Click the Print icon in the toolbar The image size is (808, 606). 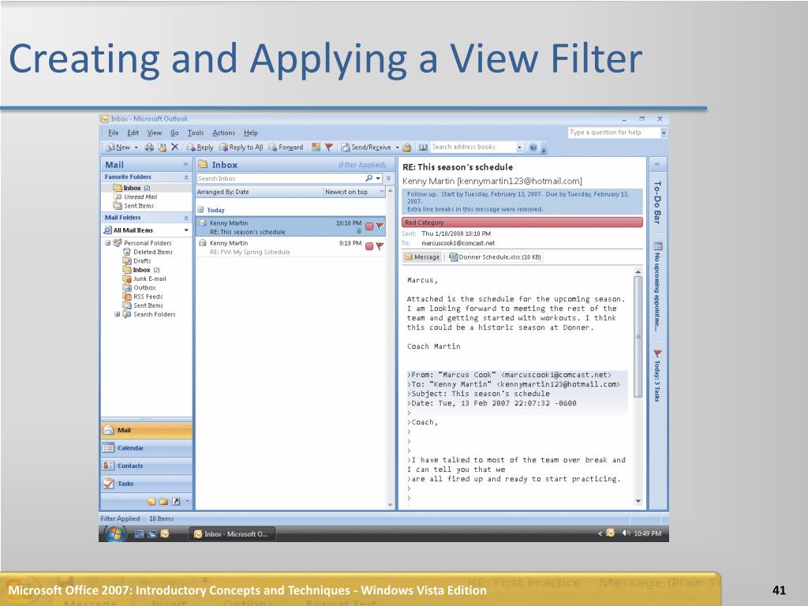click(x=149, y=148)
